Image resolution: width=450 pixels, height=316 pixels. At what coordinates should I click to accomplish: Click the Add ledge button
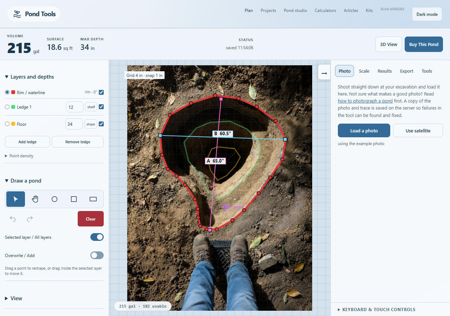(27, 142)
